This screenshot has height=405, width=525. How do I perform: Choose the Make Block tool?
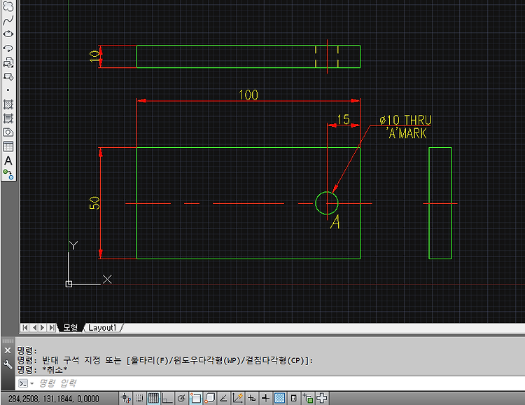pos(8,77)
